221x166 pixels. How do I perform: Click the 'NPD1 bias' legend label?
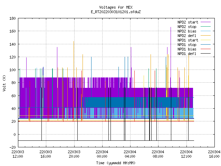coord(187,49)
